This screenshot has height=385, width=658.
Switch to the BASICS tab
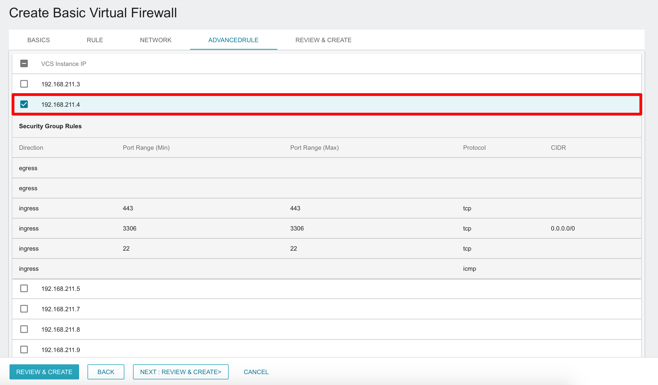39,40
